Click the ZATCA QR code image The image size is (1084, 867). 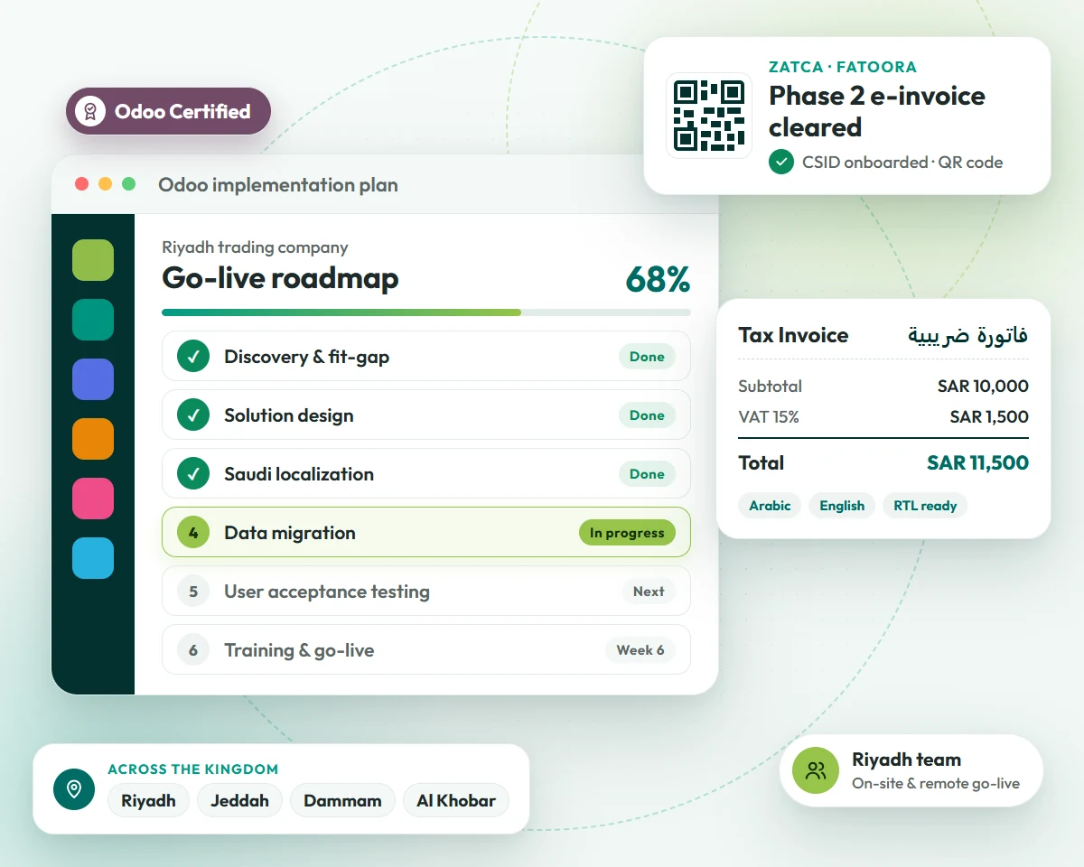[x=709, y=116]
